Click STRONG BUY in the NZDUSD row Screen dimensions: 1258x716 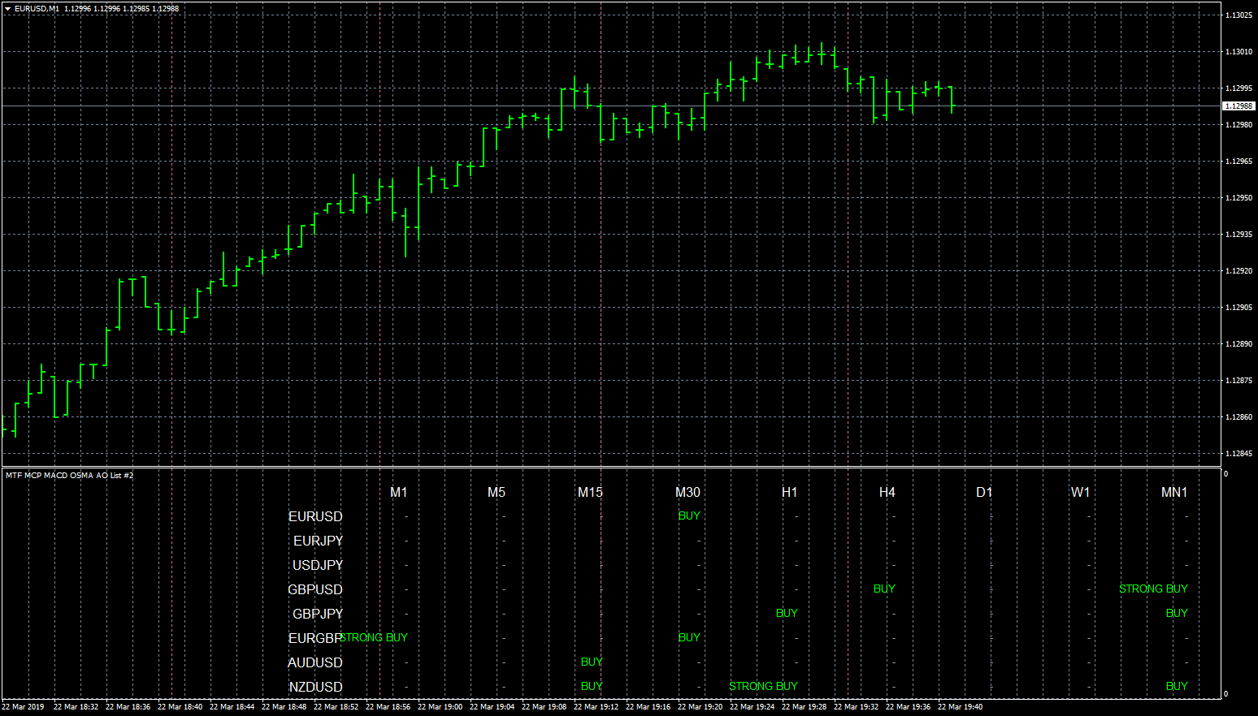coord(763,686)
